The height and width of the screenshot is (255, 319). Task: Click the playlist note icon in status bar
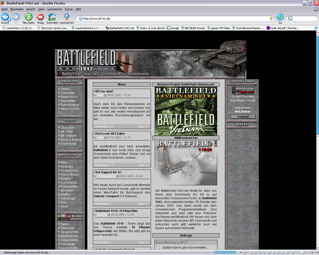[274, 252]
